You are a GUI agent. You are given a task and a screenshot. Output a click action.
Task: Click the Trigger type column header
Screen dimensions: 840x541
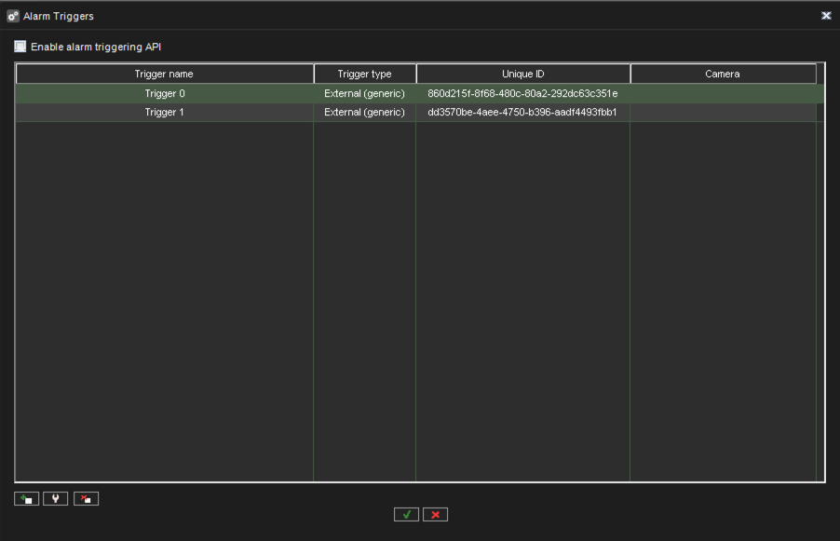(x=364, y=73)
